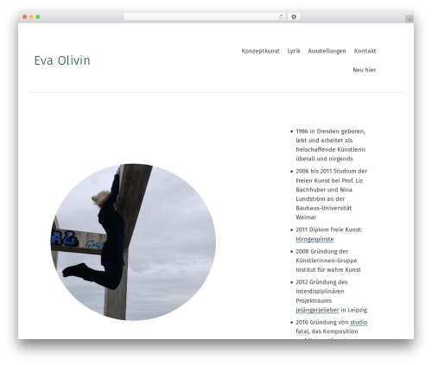
Task: Follow the Hirngespinste link
Action: click(x=314, y=239)
